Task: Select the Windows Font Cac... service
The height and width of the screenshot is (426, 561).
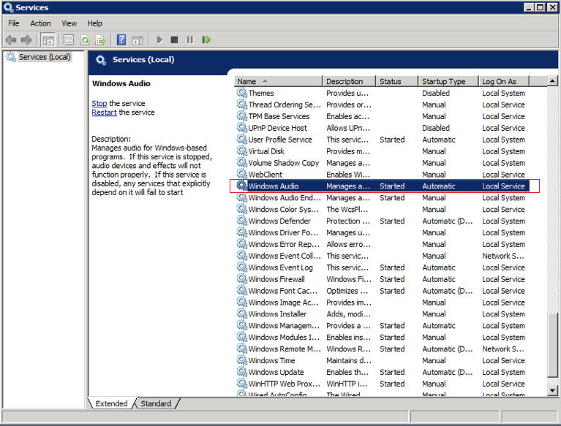Action: click(382, 291)
